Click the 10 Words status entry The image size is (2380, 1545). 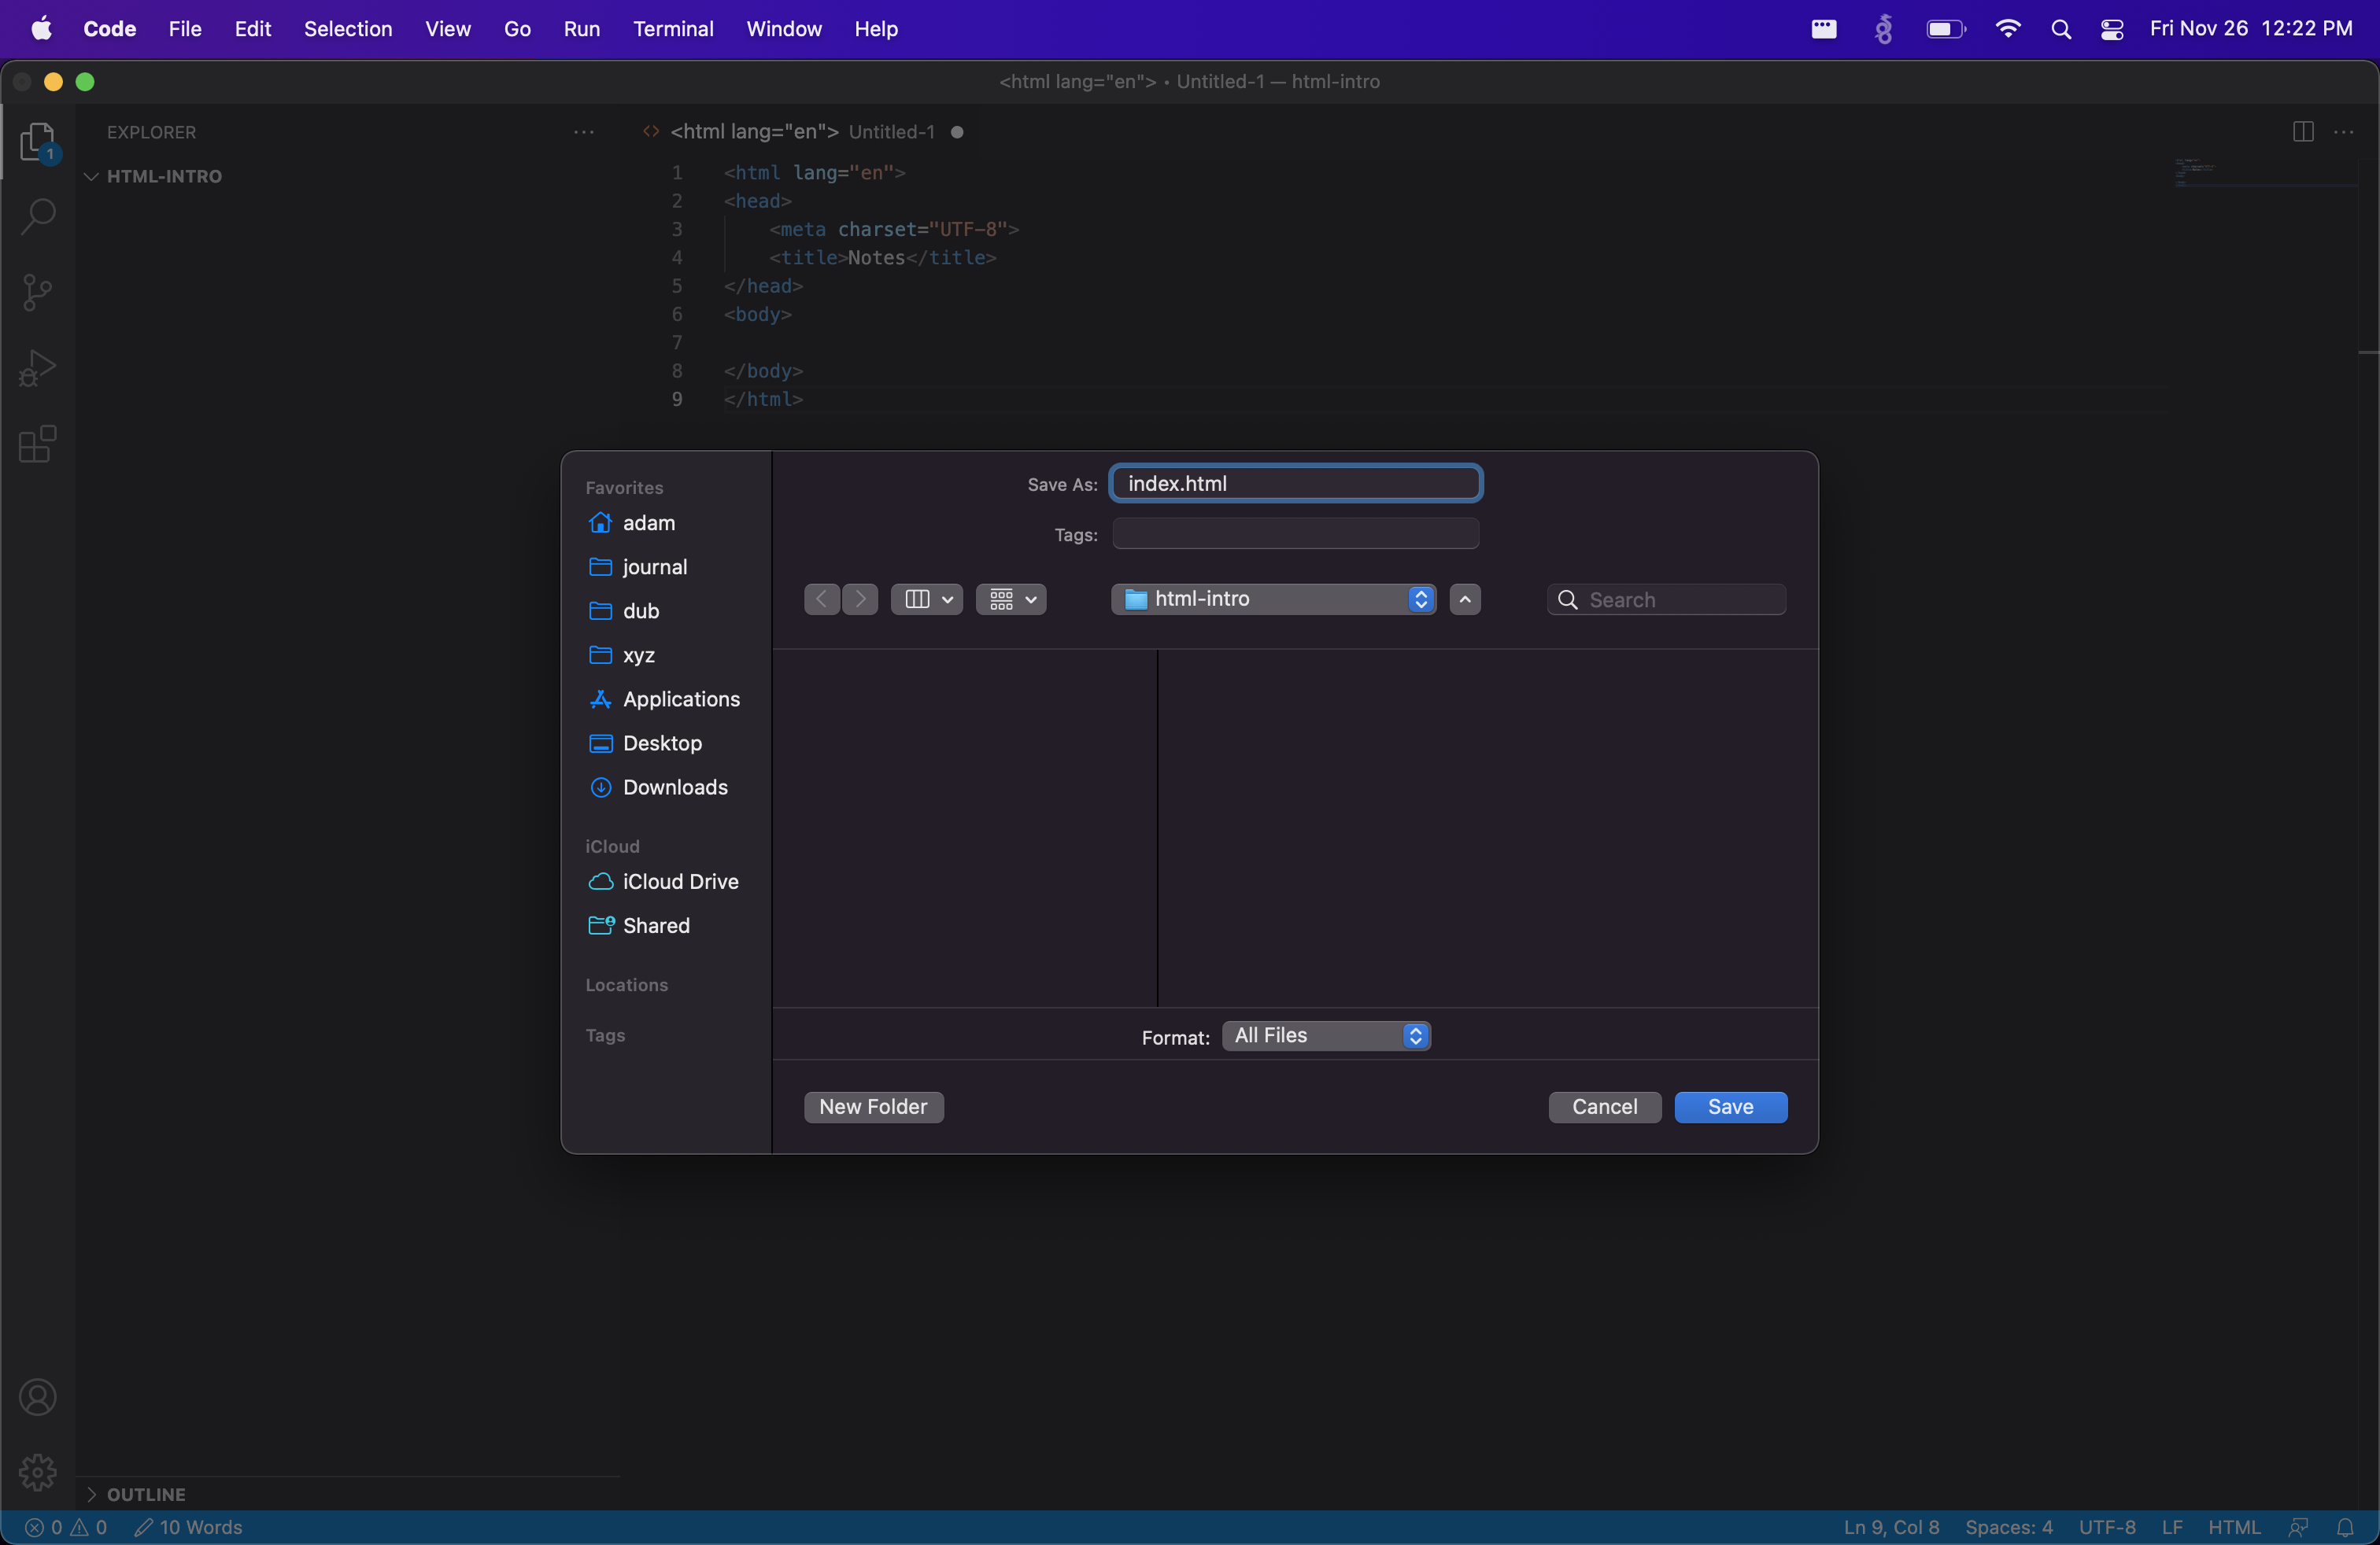point(189,1527)
